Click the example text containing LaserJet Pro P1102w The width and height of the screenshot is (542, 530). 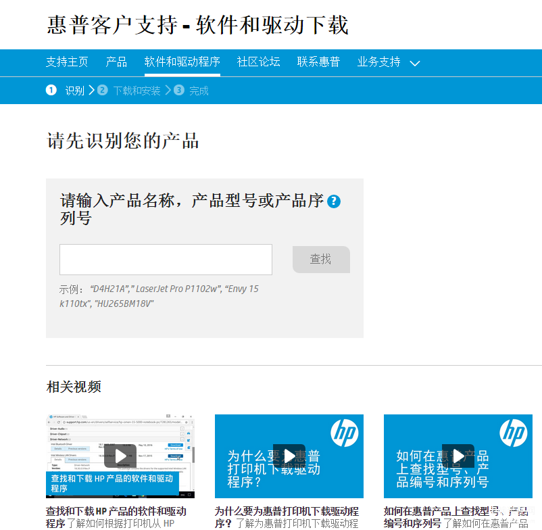click(x=159, y=296)
